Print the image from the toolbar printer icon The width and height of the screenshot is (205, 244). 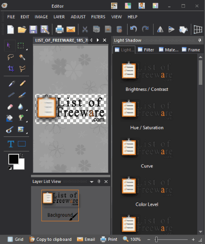click(x=60, y=29)
